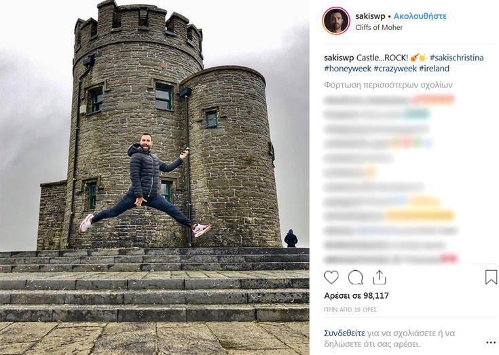499x355 pixels.
Task: Click the sakiswp username in header
Action: pos(370,16)
